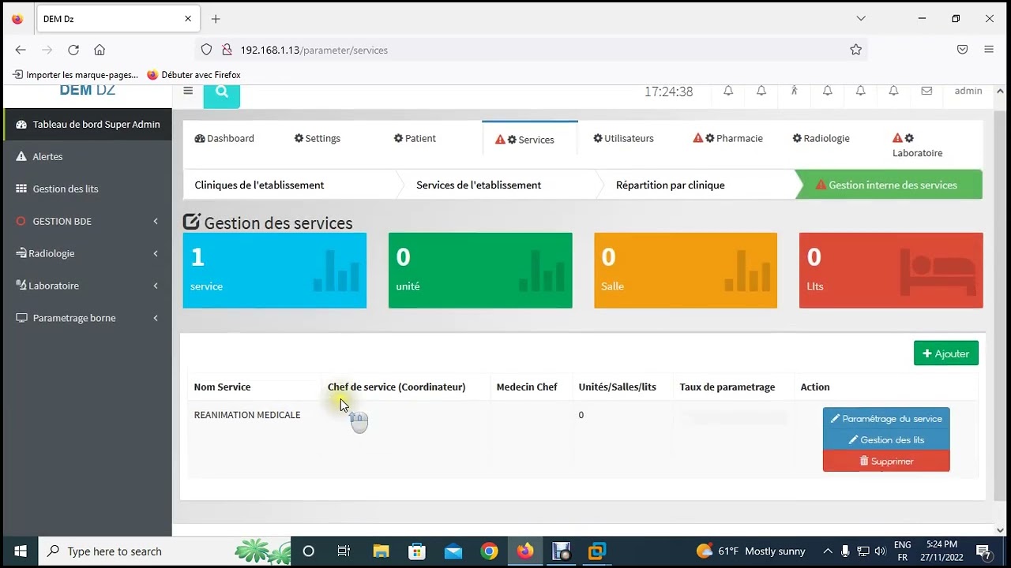
Task: Click Paramétrage du service button
Action: coord(886,418)
